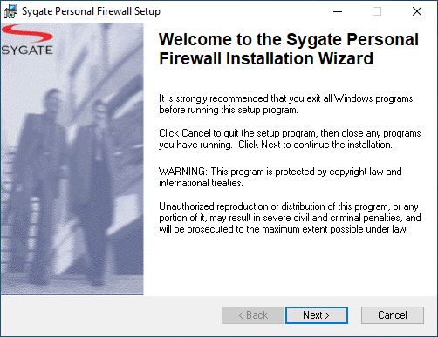The image size is (438, 337).
Task: Click the 'strongly recommended' exit programs paragraph
Action: (x=286, y=104)
